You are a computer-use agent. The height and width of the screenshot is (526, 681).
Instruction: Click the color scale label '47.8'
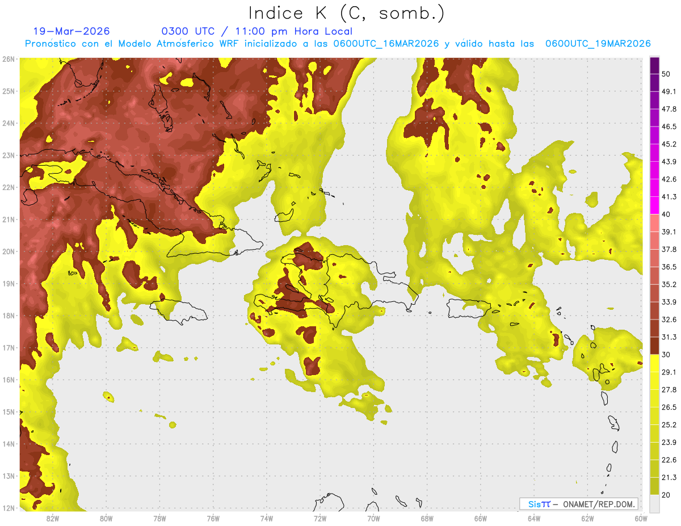click(669, 109)
